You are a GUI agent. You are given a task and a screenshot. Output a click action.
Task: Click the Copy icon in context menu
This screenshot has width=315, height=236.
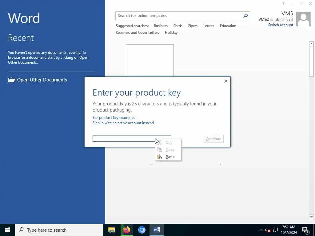pyautogui.click(x=159, y=150)
